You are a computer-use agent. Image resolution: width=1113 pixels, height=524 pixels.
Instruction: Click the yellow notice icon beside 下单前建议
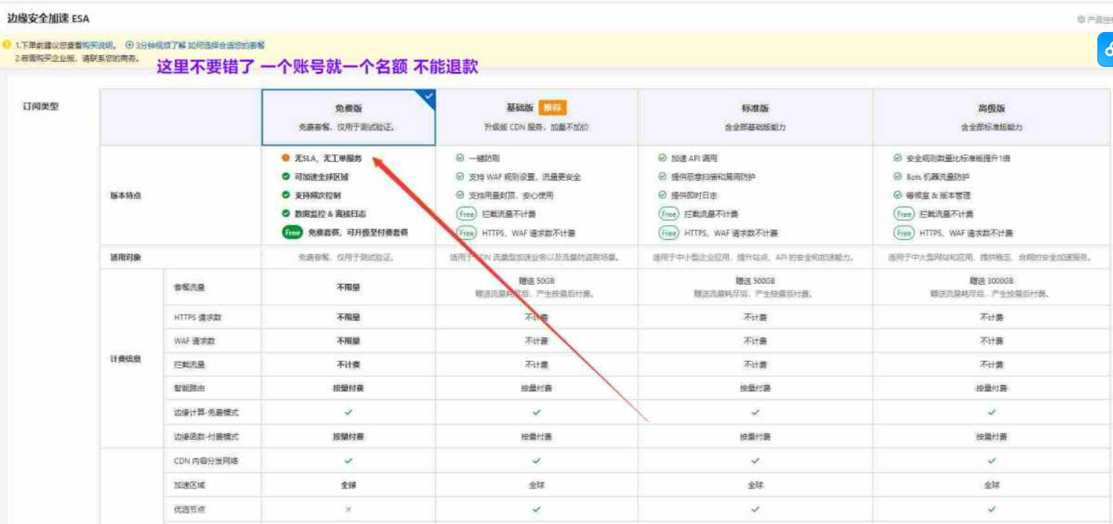pos(7,45)
